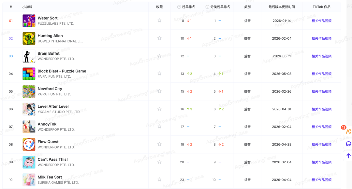Image resolution: width=352 pixels, height=189 pixels.
Task: Open 相关作品视频 for Flow Quest
Action: point(321,144)
